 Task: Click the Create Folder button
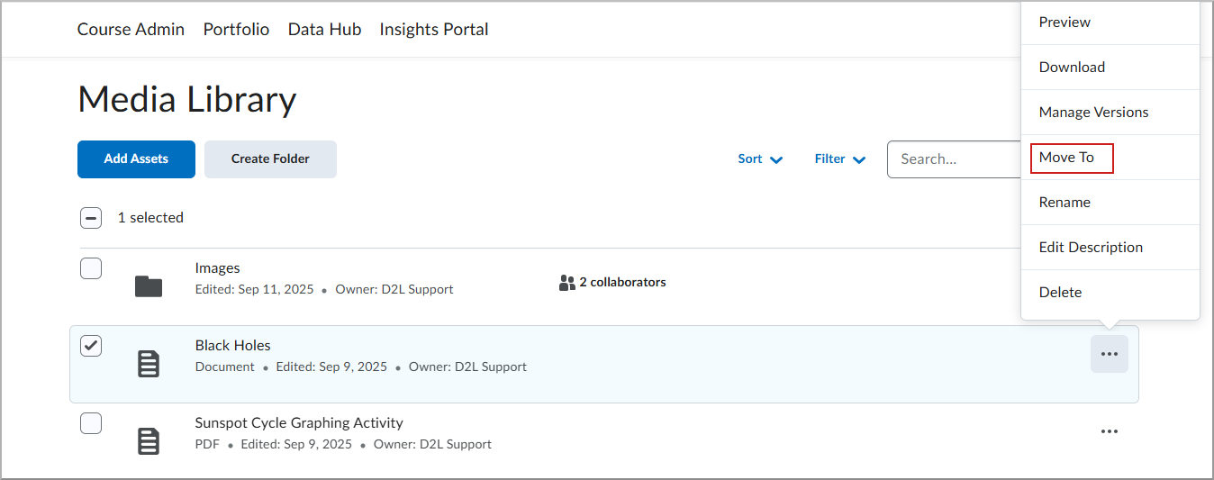(270, 159)
